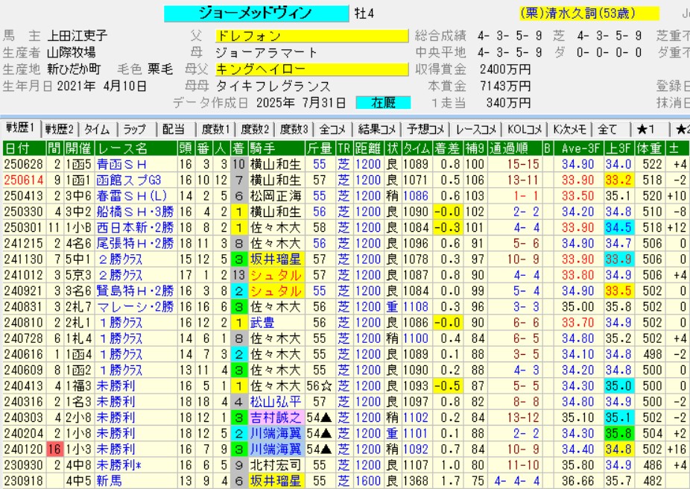Open the 函館スプG3 race entry
The height and width of the screenshot is (489, 690).
pos(131,180)
